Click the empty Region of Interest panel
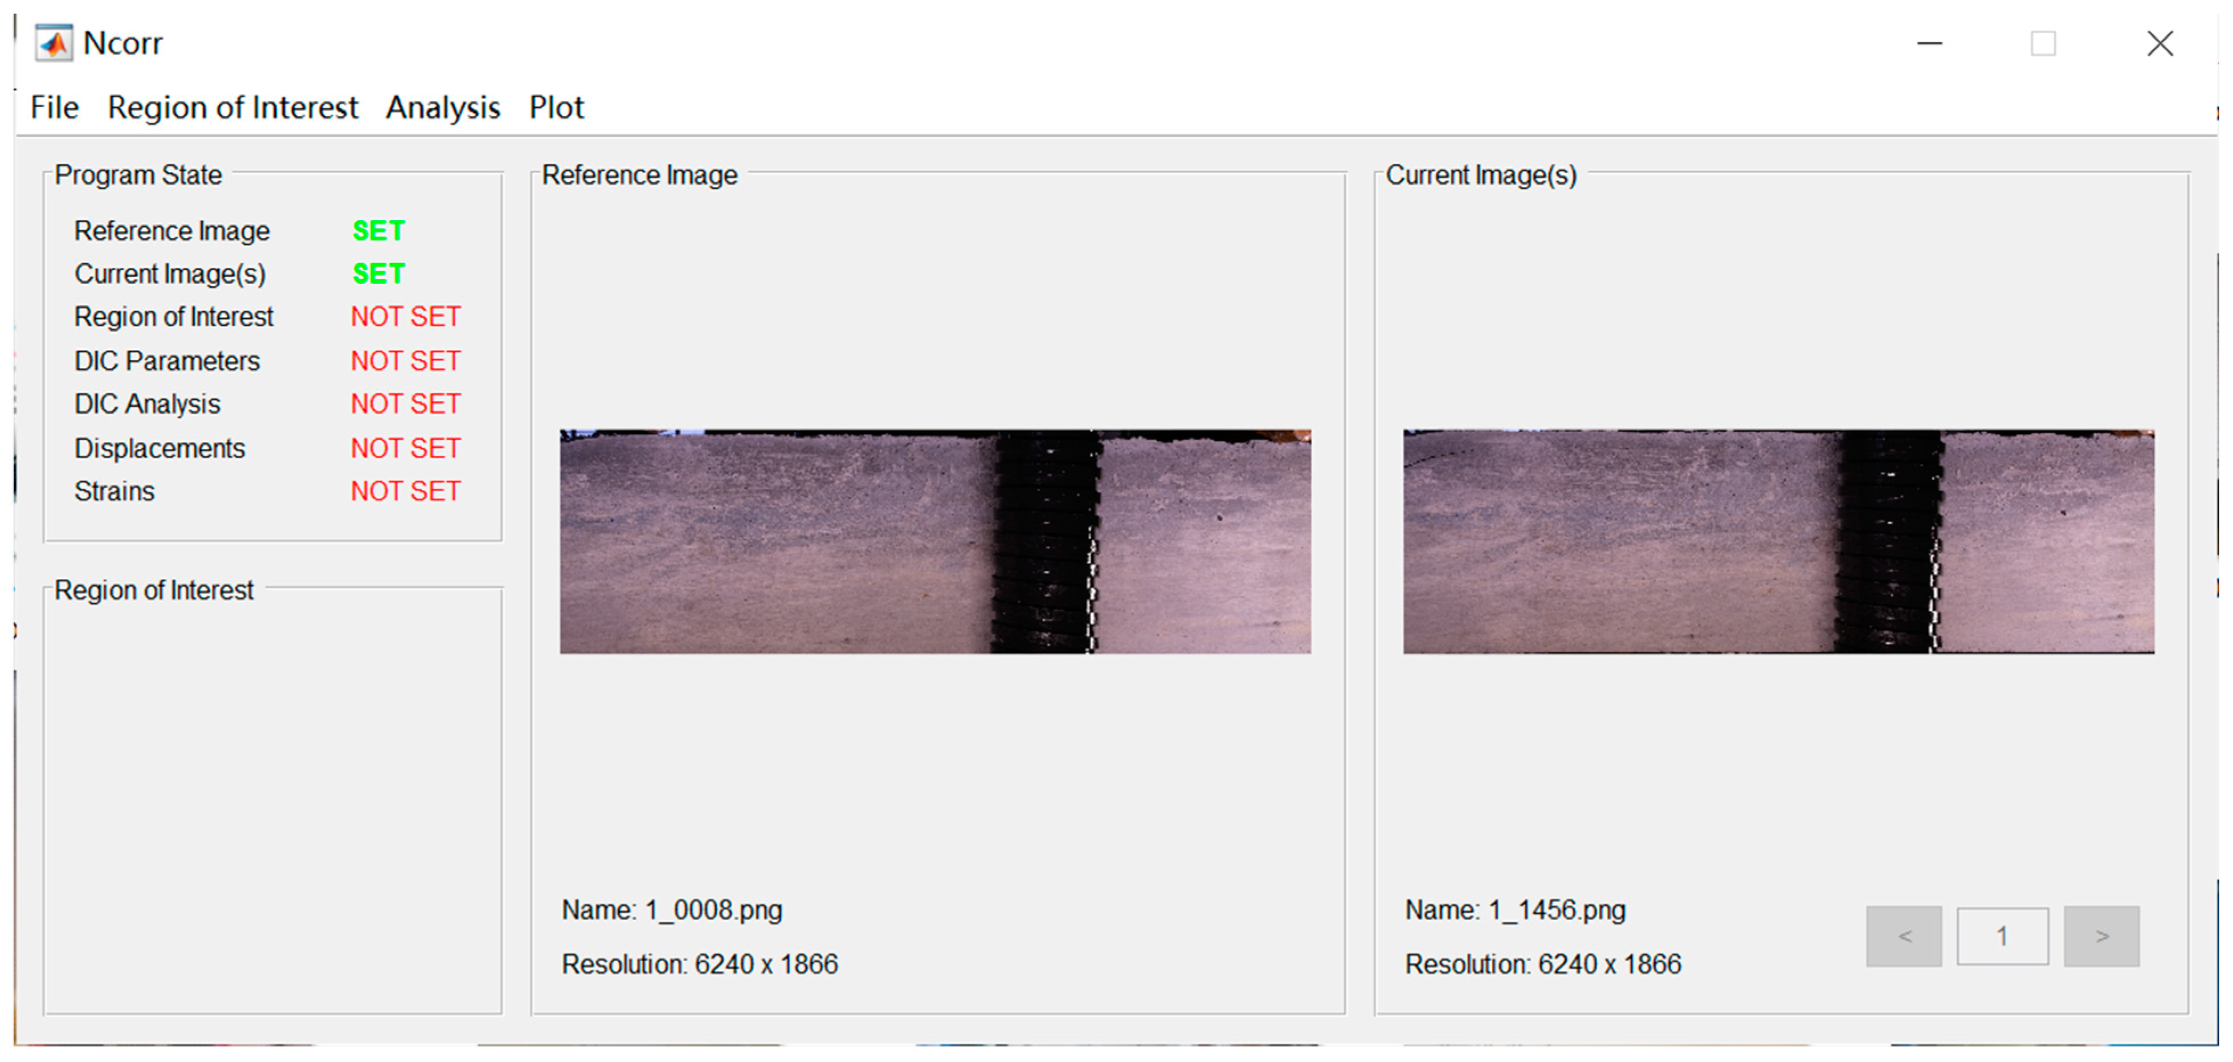 [x=272, y=806]
